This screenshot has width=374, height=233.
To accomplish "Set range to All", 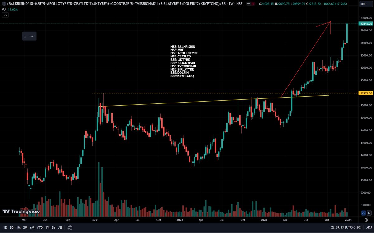I will [60, 227].
